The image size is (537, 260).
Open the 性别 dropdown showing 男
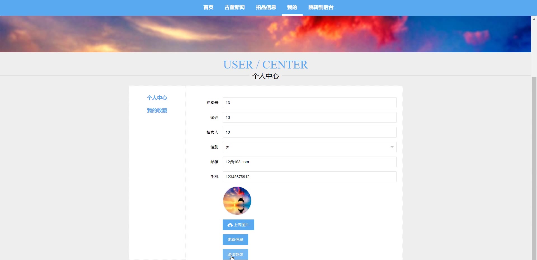[x=309, y=147]
